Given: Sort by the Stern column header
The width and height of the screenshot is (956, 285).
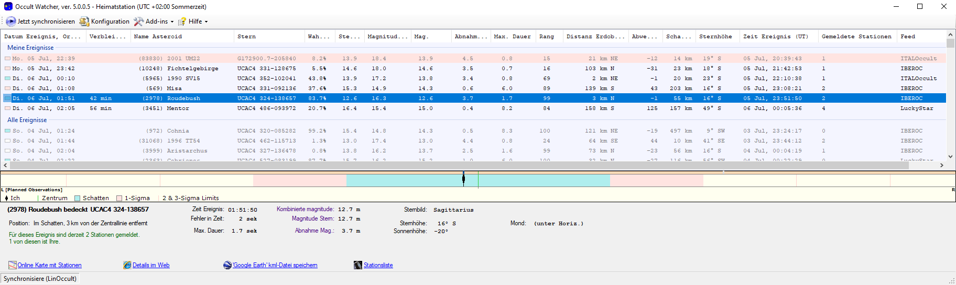Looking at the screenshot, I should click(246, 37).
